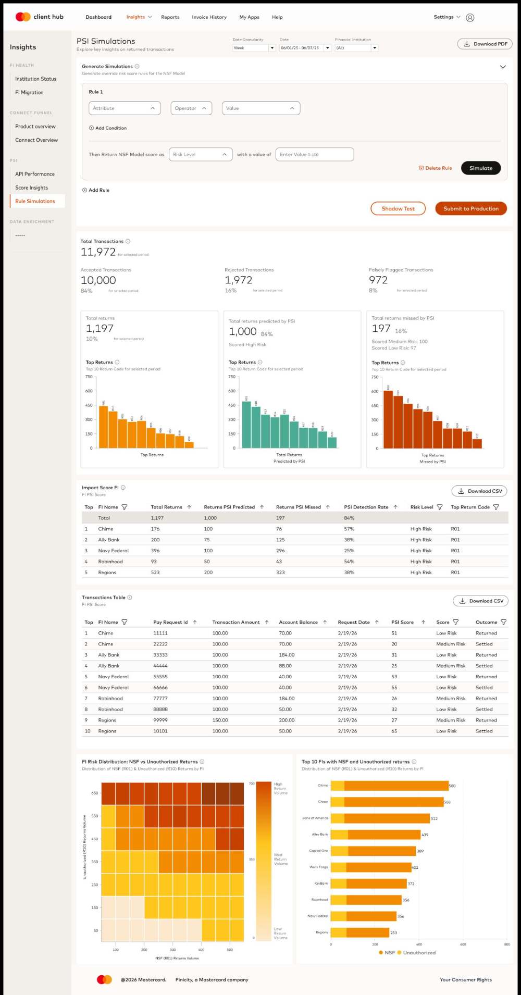Sort by PSI Score column
521x995 pixels.
(x=423, y=622)
